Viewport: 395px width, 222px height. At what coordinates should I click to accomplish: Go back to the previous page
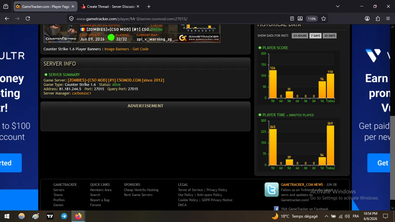tap(7, 18)
